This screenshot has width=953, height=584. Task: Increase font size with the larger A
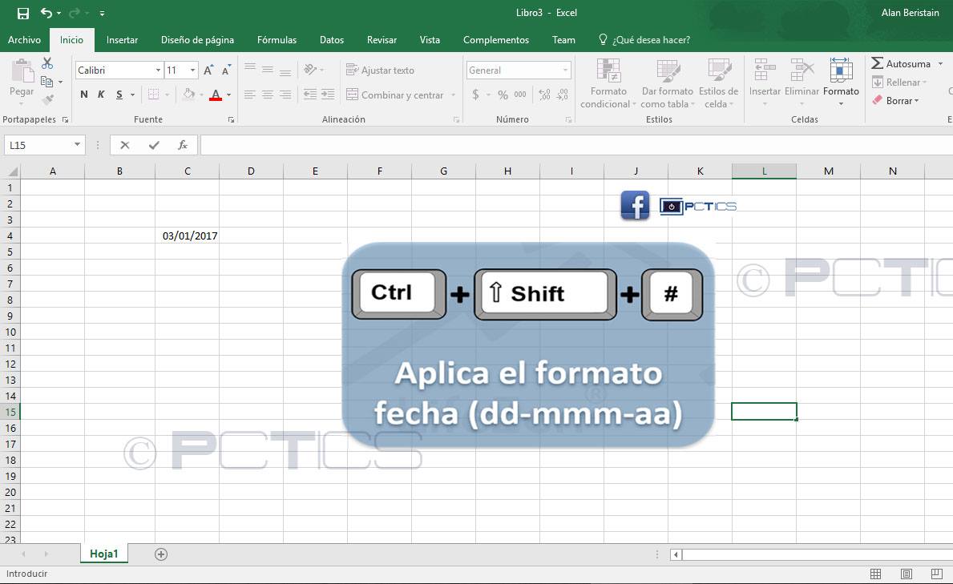click(208, 70)
